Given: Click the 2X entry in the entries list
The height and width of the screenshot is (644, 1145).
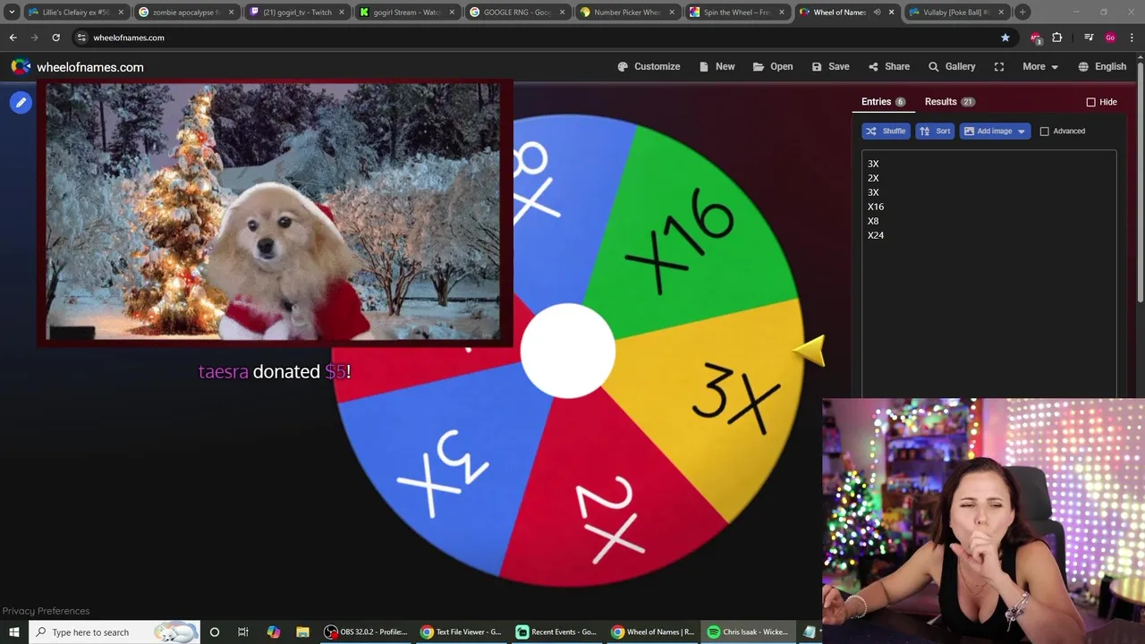Looking at the screenshot, I should tap(873, 178).
